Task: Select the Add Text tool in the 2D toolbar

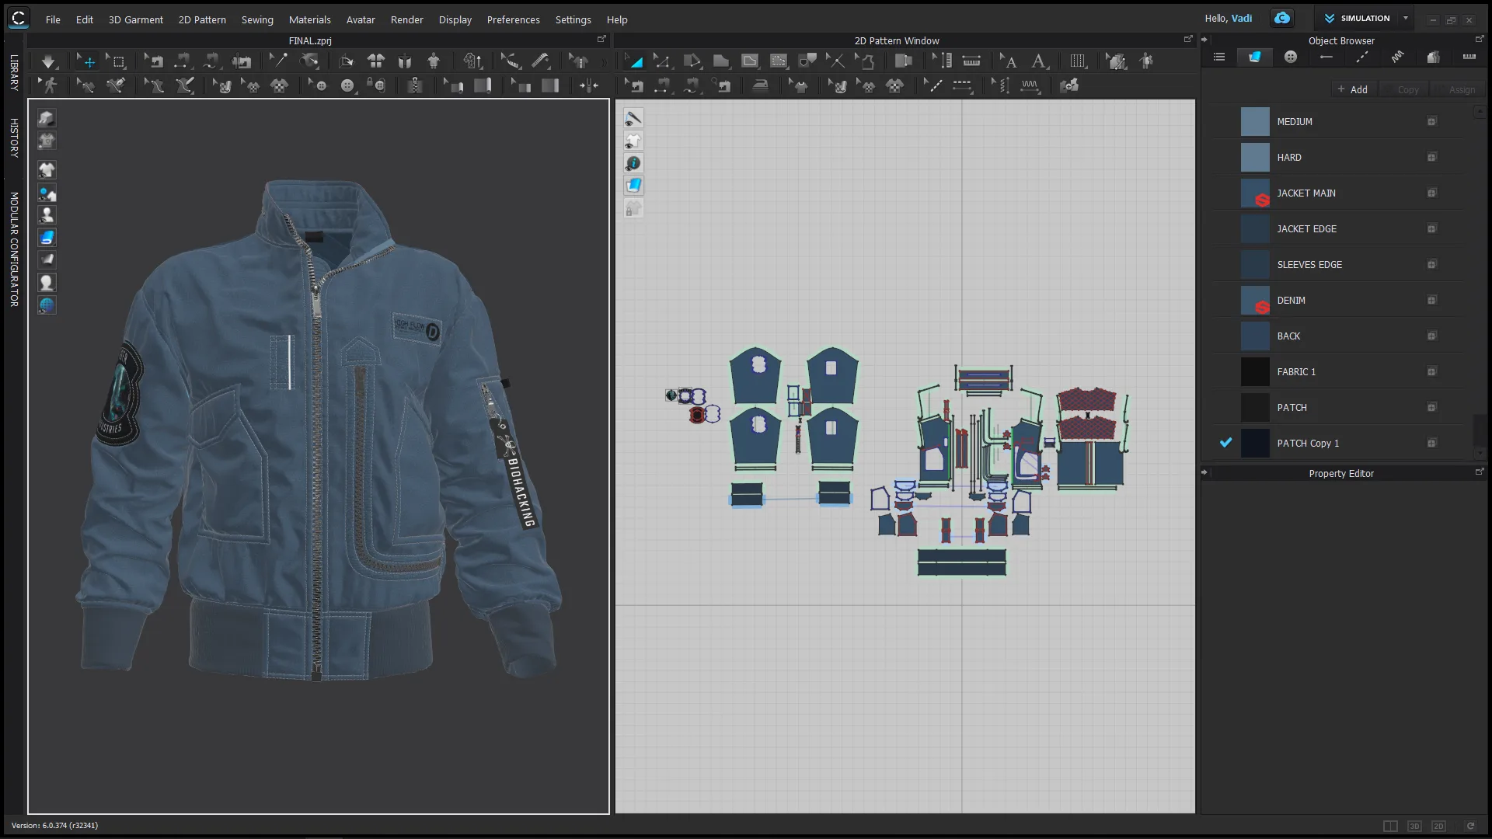Action: click(1040, 61)
